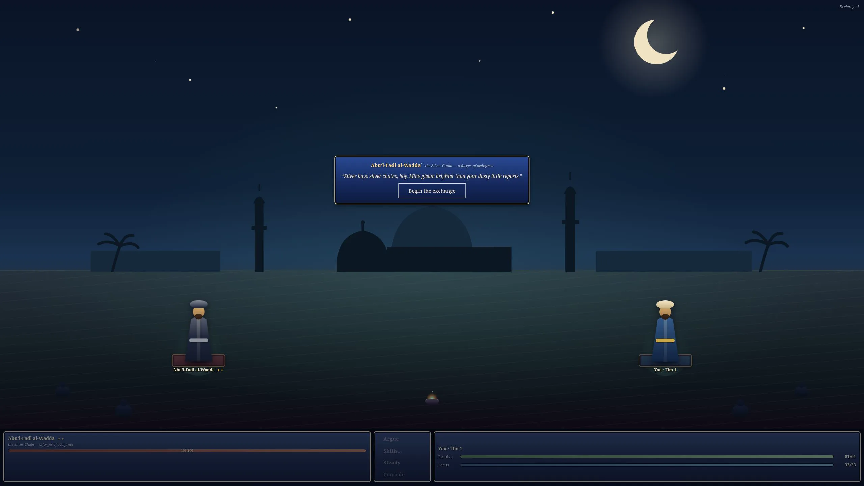864x486 pixels.
Task: Choose Concede from the action menu
Action: click(x=394, y=475)
